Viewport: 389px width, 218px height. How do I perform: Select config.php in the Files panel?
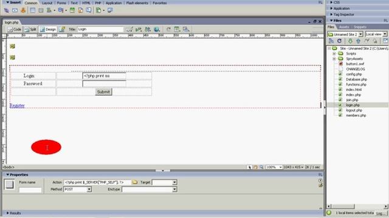[x=354, y=74]
